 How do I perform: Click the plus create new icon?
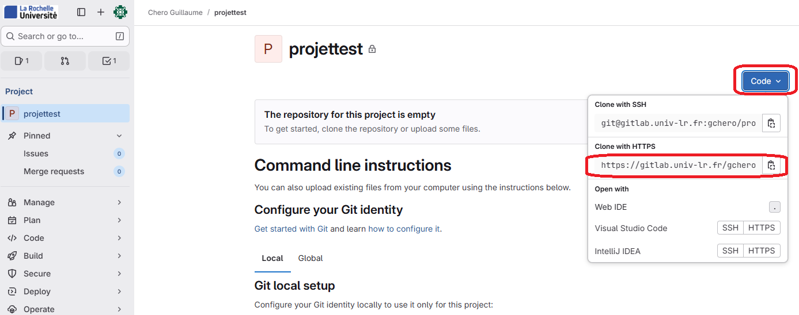101,12
